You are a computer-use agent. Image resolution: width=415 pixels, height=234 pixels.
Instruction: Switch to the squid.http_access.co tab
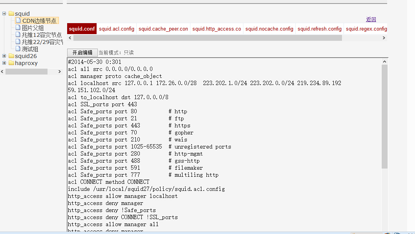click(x=216, y=29)
